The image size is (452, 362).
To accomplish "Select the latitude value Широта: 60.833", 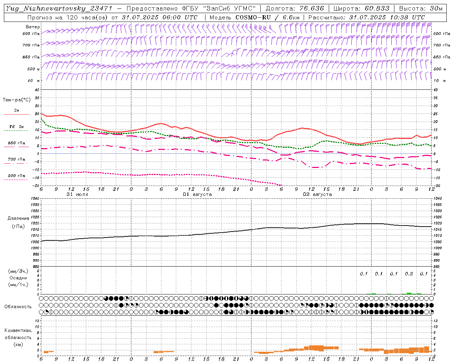I will [361, 8].
